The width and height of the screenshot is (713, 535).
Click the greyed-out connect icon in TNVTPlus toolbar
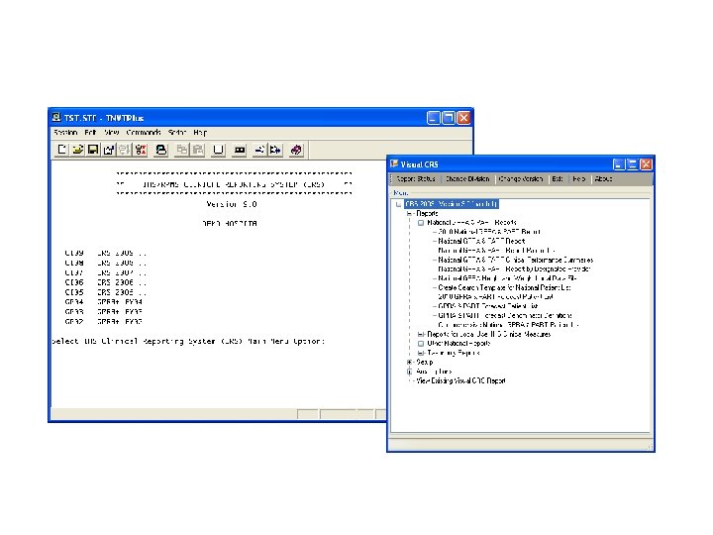[x=124, y=150]
